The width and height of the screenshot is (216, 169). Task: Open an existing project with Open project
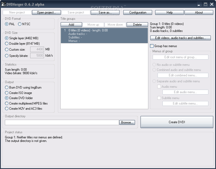[46, 12]
